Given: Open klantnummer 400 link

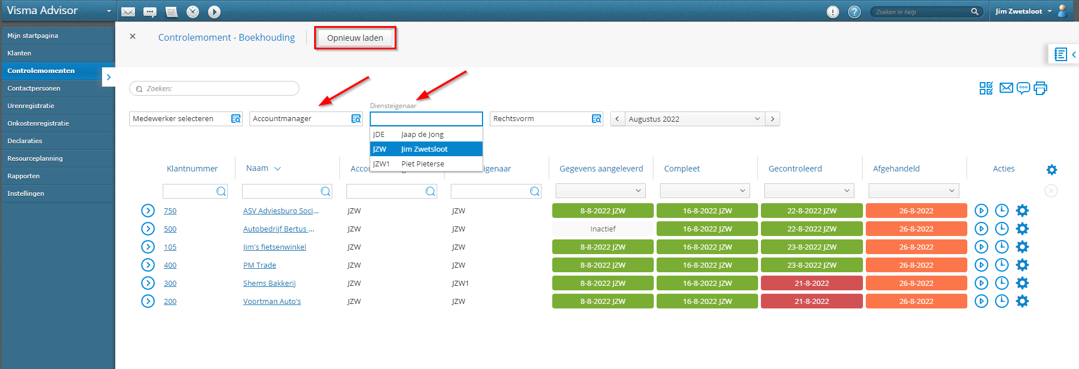Looking at the screenshot, I should pos(170,265).
